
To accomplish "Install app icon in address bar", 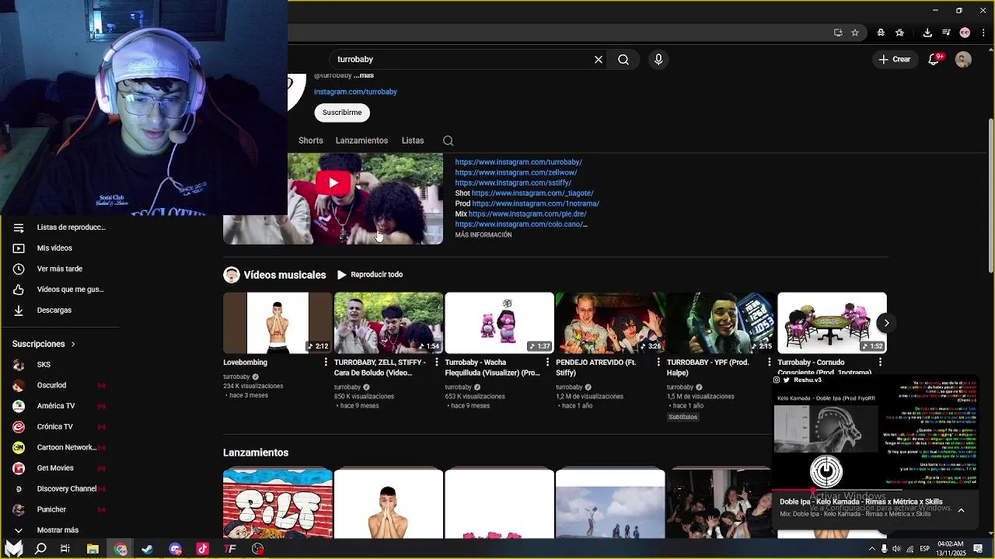I will tap(838, 33).
